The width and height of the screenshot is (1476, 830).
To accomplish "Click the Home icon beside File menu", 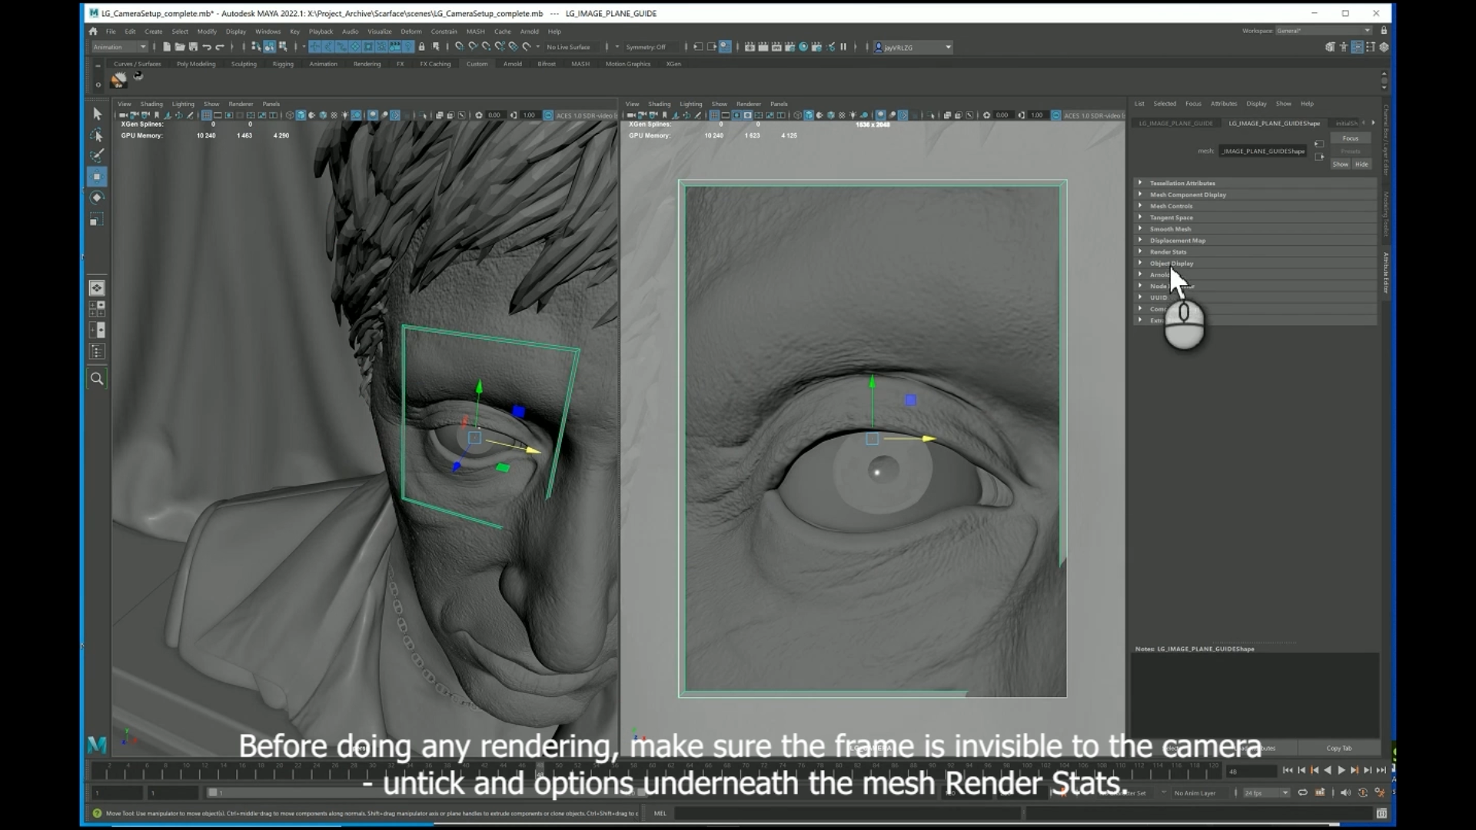I will (x=93, y=32).
